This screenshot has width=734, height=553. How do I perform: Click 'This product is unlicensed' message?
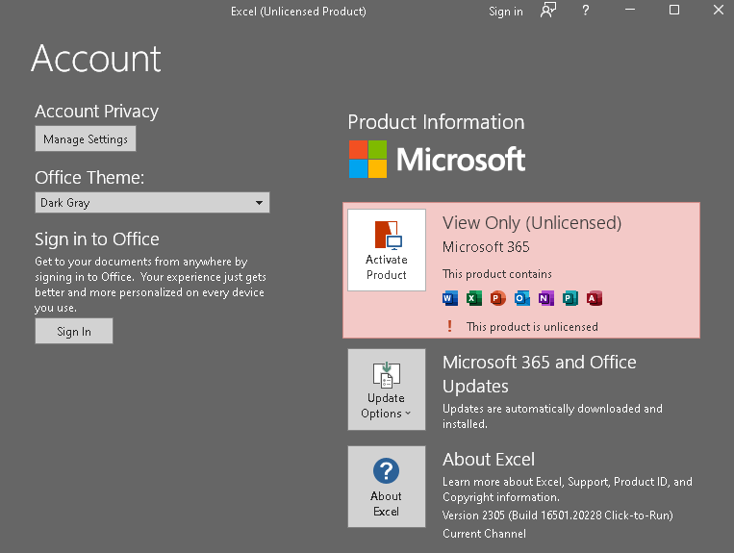532,327
